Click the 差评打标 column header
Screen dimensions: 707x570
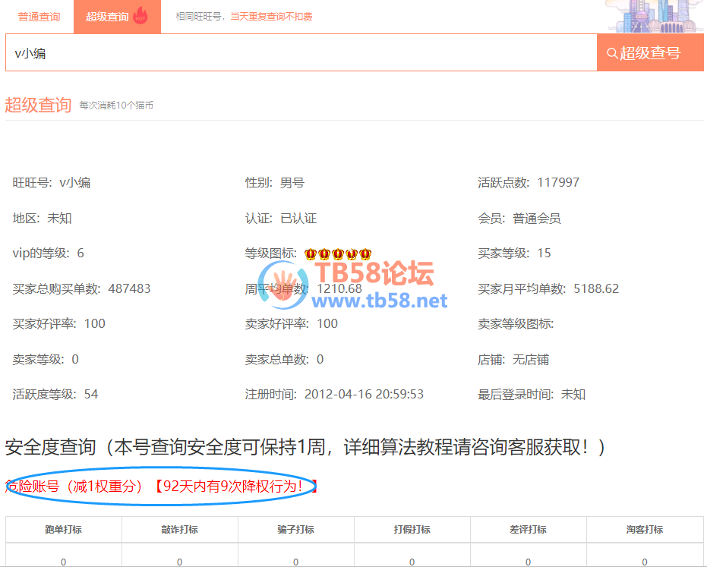[528, 530]
